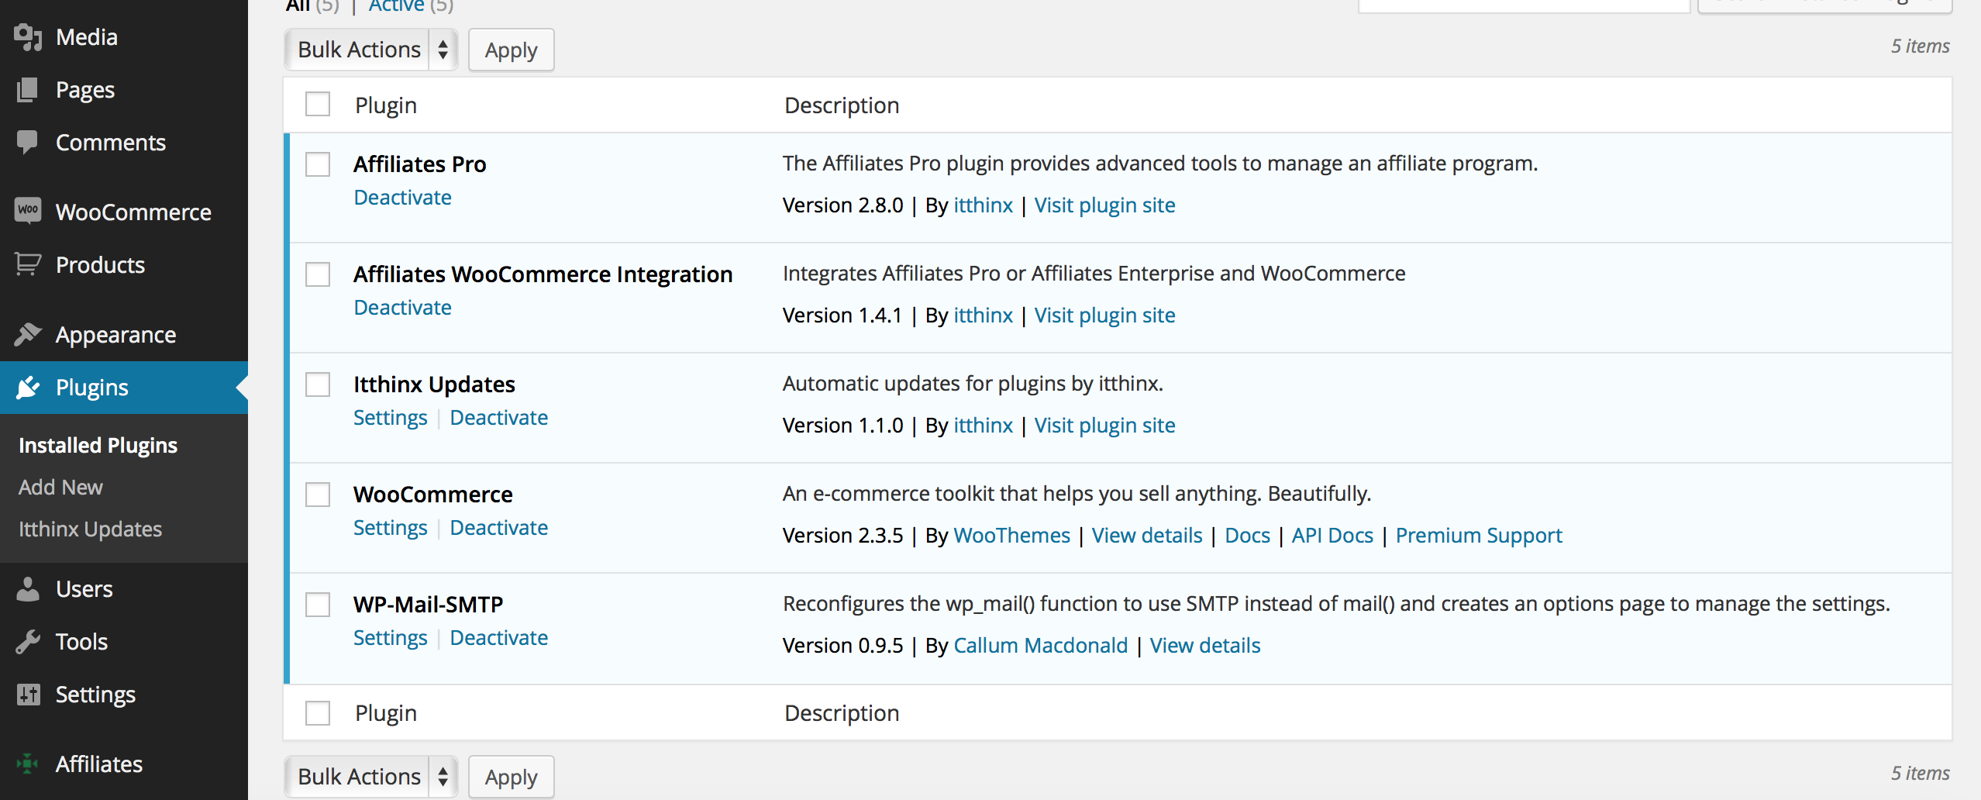Open Itthinx Updates plugin Settings link

click(x=390, y=418)
